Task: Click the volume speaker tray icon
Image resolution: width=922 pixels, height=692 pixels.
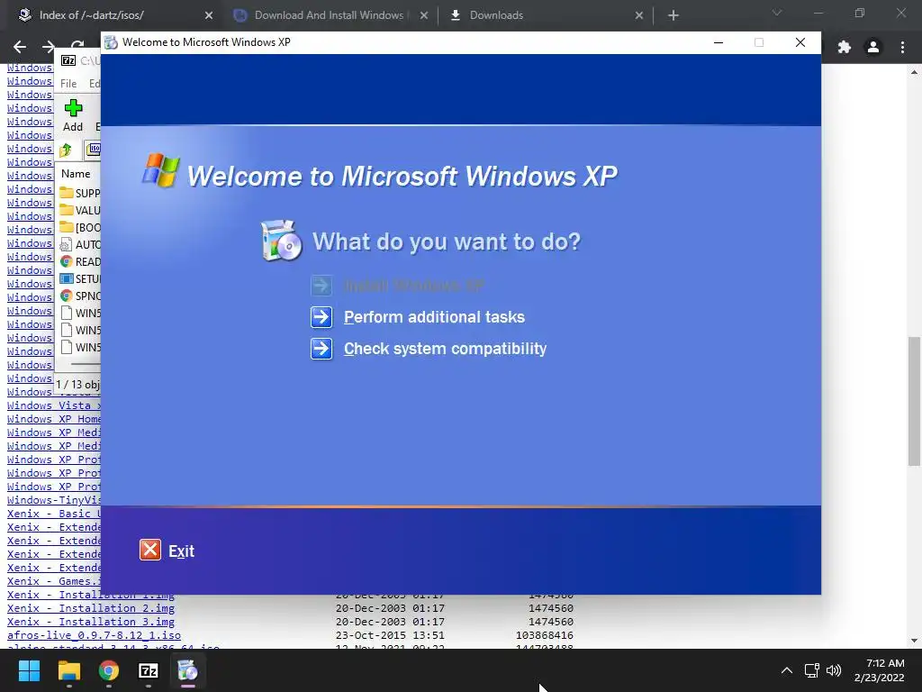Action: (x=834, y=670)
